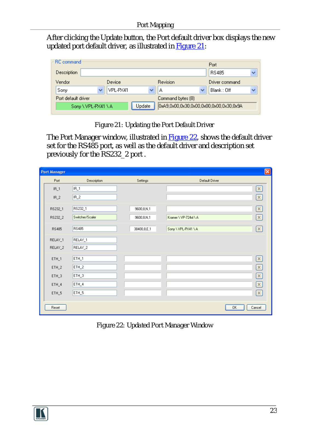Click ETH_2 default driver field
Screen dimensions: 309x438
click(x=209, y=267)
